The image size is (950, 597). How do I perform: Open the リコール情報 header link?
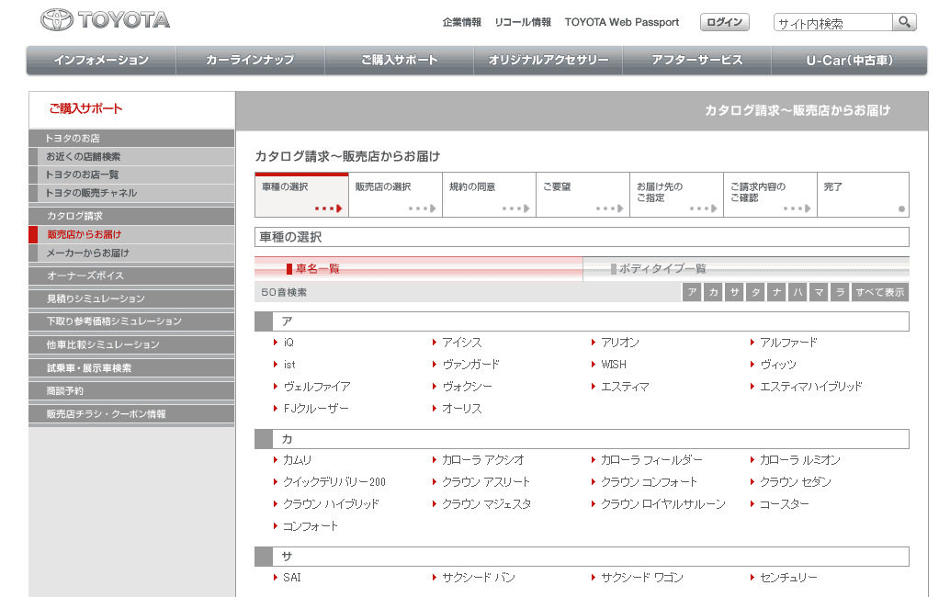(523, 22)
